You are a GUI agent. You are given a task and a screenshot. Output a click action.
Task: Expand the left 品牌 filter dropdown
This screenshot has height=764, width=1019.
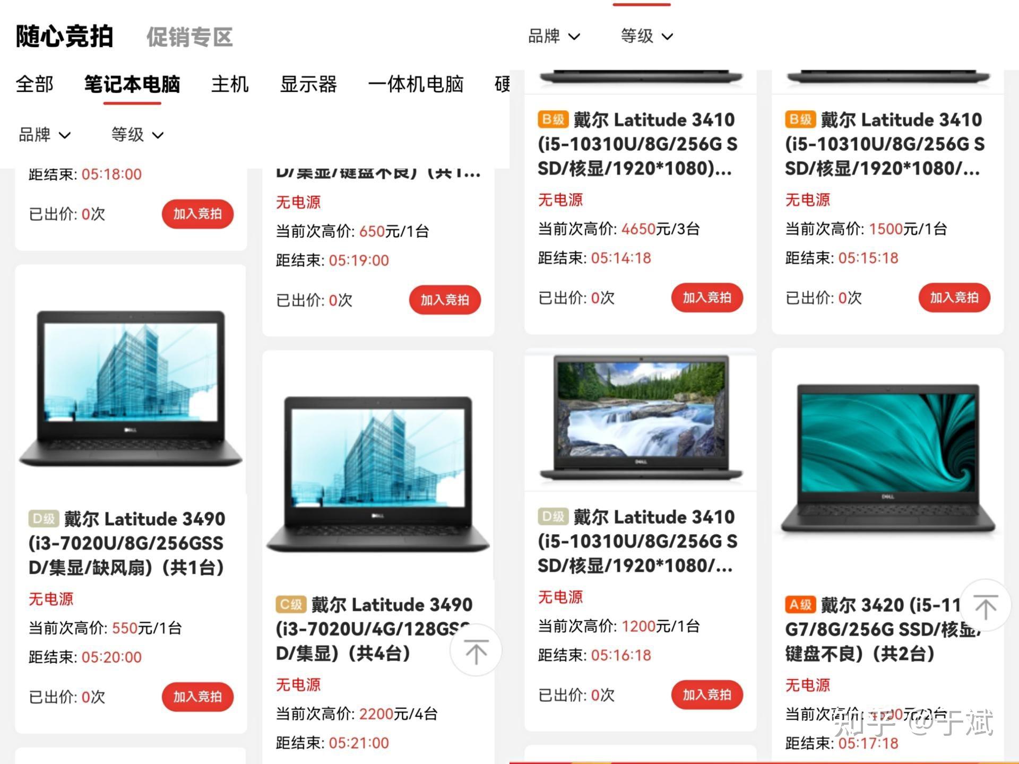(45, 135)
